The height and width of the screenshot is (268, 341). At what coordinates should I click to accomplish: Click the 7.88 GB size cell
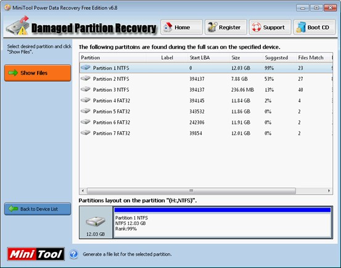[239, 79]
